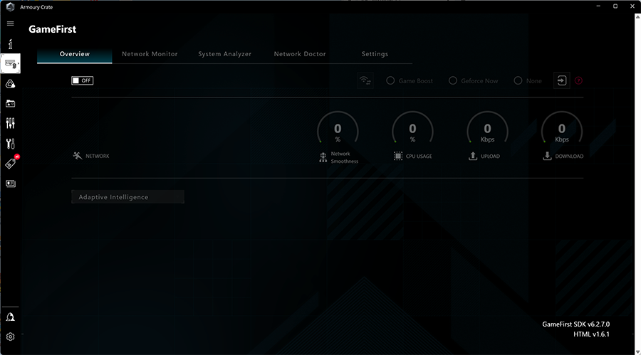This screenshot has height=355, width=641.
Task: Click the Download arrow icon
Action: pos(547,156)
